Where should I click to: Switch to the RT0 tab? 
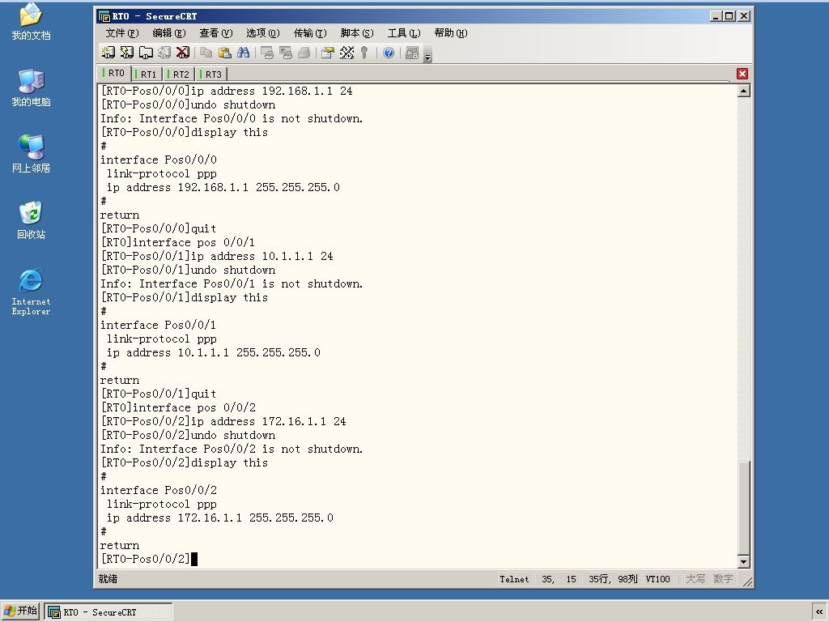click(x=115, y=73)
